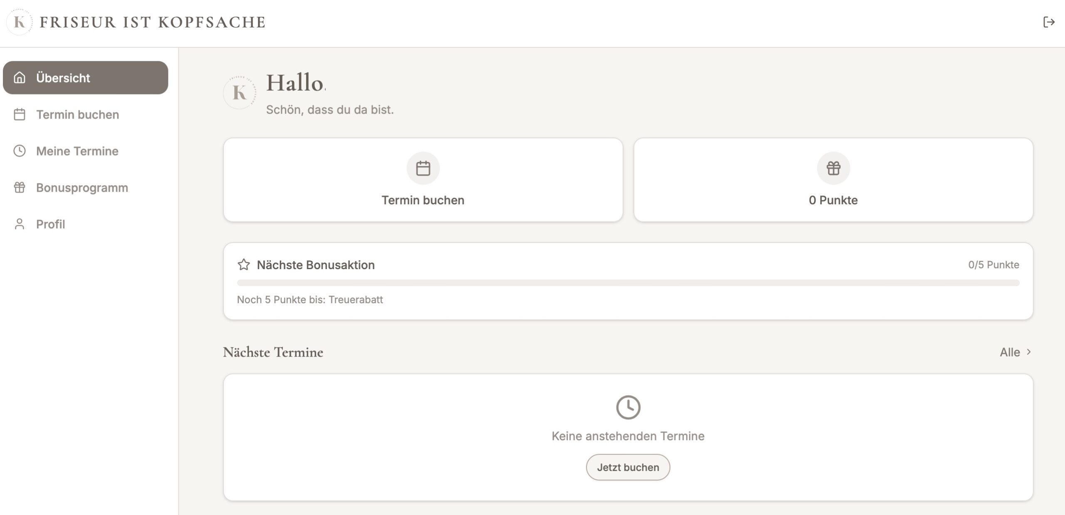Click the round gift icon in the points card
Screen dimensions: 1065x515
tap(833, 168)
